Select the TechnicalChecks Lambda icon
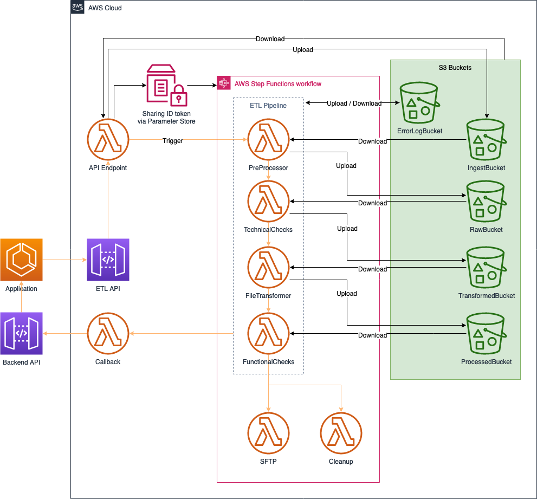The height and width of the screenshot is (499, 537). 268,200
